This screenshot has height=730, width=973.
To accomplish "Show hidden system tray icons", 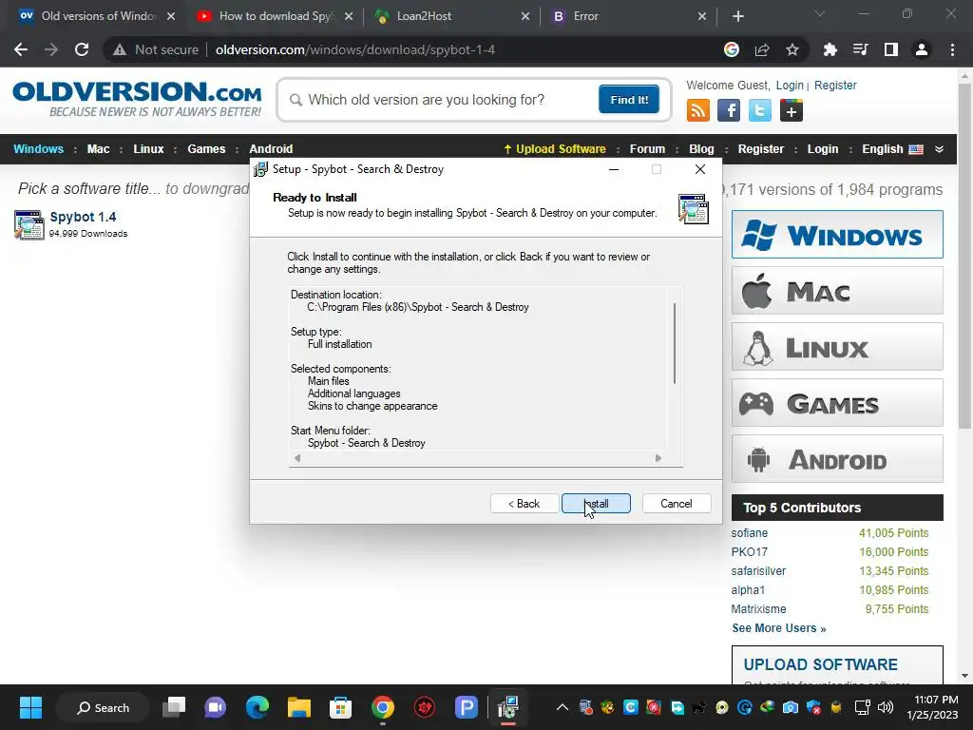I will (x=563, y=707).
